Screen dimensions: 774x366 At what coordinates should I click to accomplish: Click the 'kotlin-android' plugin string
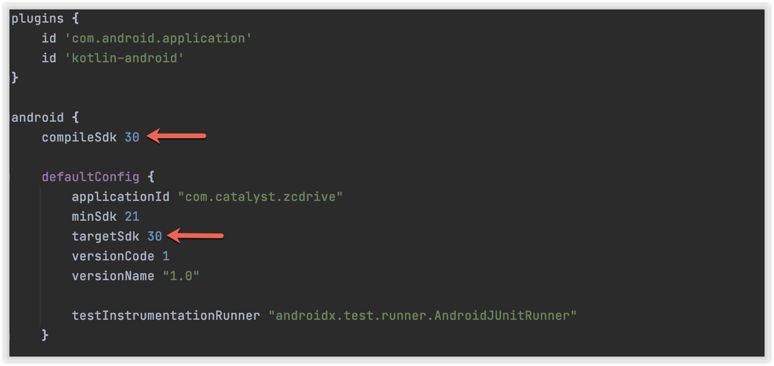point(124,58)
